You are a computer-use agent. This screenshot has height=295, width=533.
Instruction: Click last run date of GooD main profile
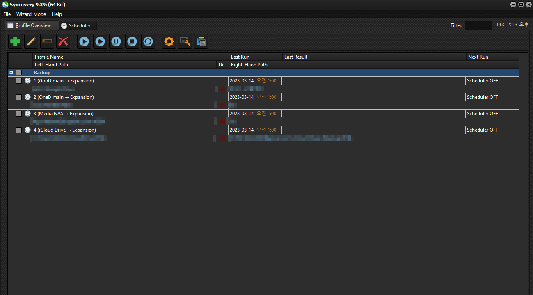[x=253, y=81]
